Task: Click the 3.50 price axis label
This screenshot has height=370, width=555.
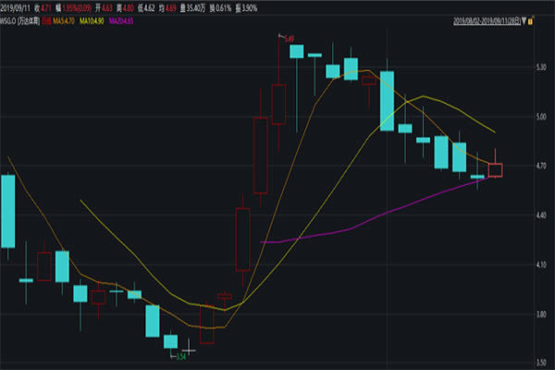Action: [x=539, y=363]
